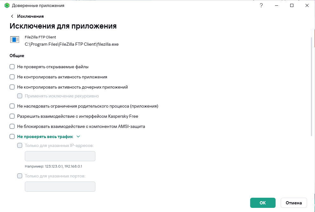
Task: Click the FileZilla FTP Client application icon
Action: pyautogui.click(x=15, y=40)
